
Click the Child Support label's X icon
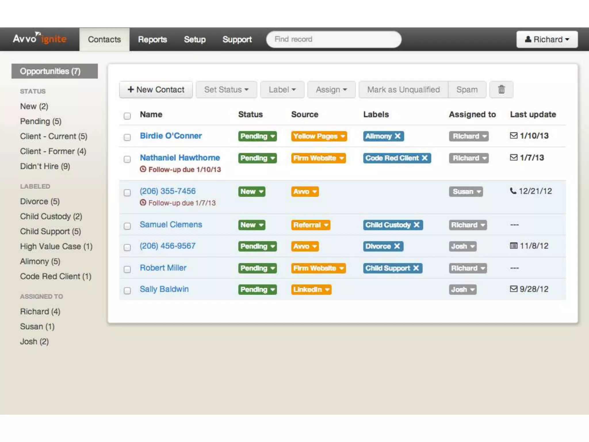click(x=416, y=268)
